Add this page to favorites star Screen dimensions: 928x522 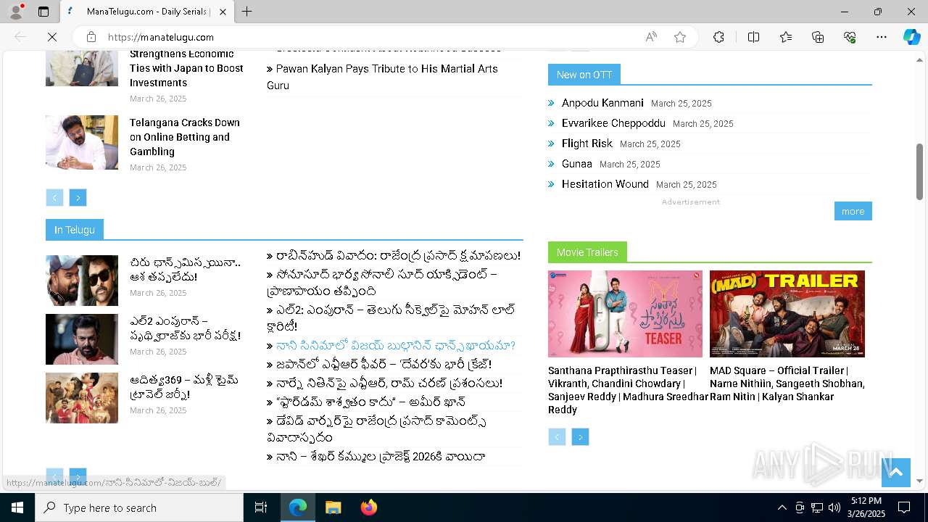click(680, 37)
